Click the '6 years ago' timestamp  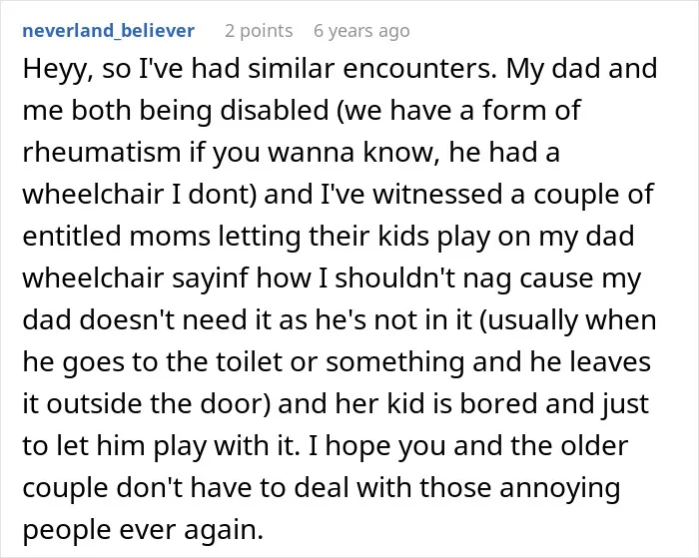pyautogui.click(x=361, y=31)
